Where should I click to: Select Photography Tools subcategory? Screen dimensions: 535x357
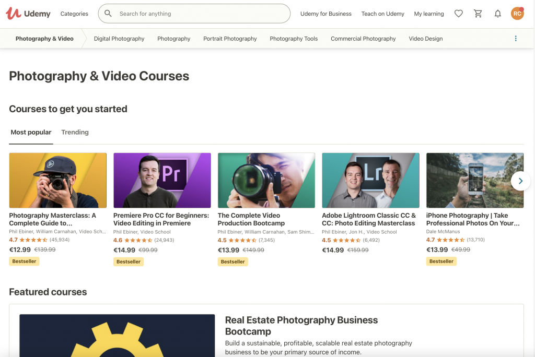pos(294,39)
